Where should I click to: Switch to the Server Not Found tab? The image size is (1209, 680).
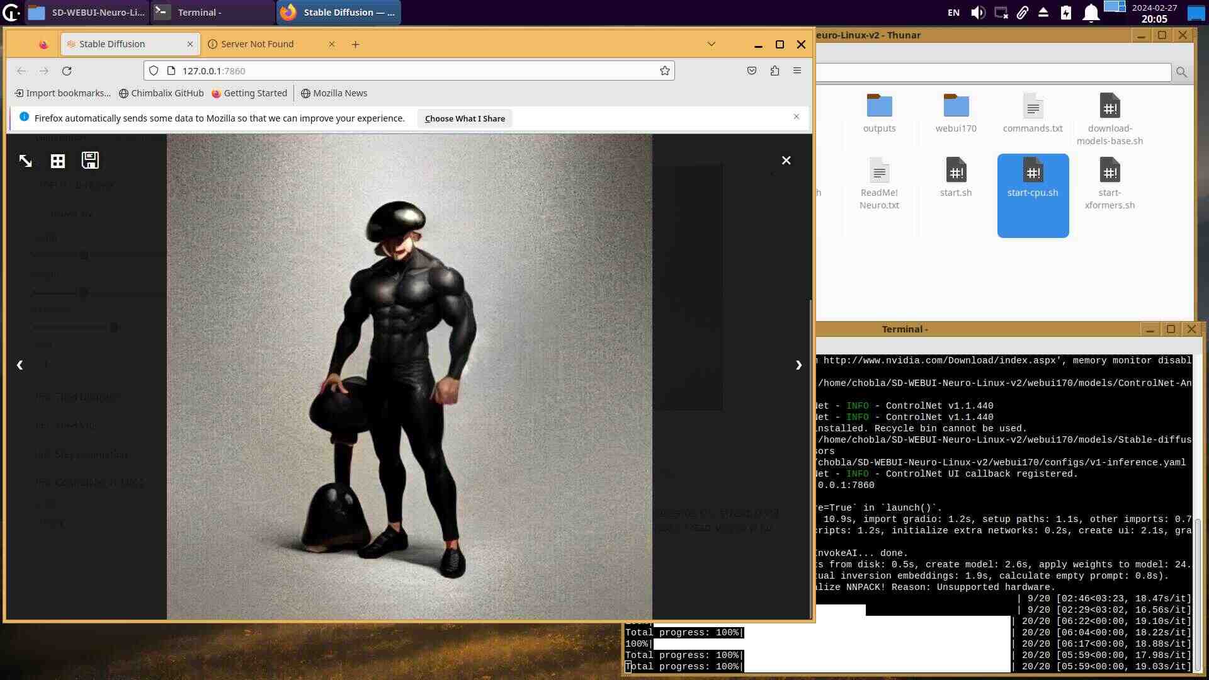click(x=257, y=44)
